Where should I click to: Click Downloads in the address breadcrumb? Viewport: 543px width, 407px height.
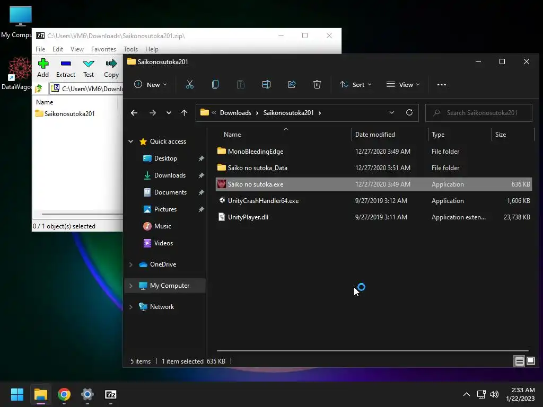[x=235, y=113]
